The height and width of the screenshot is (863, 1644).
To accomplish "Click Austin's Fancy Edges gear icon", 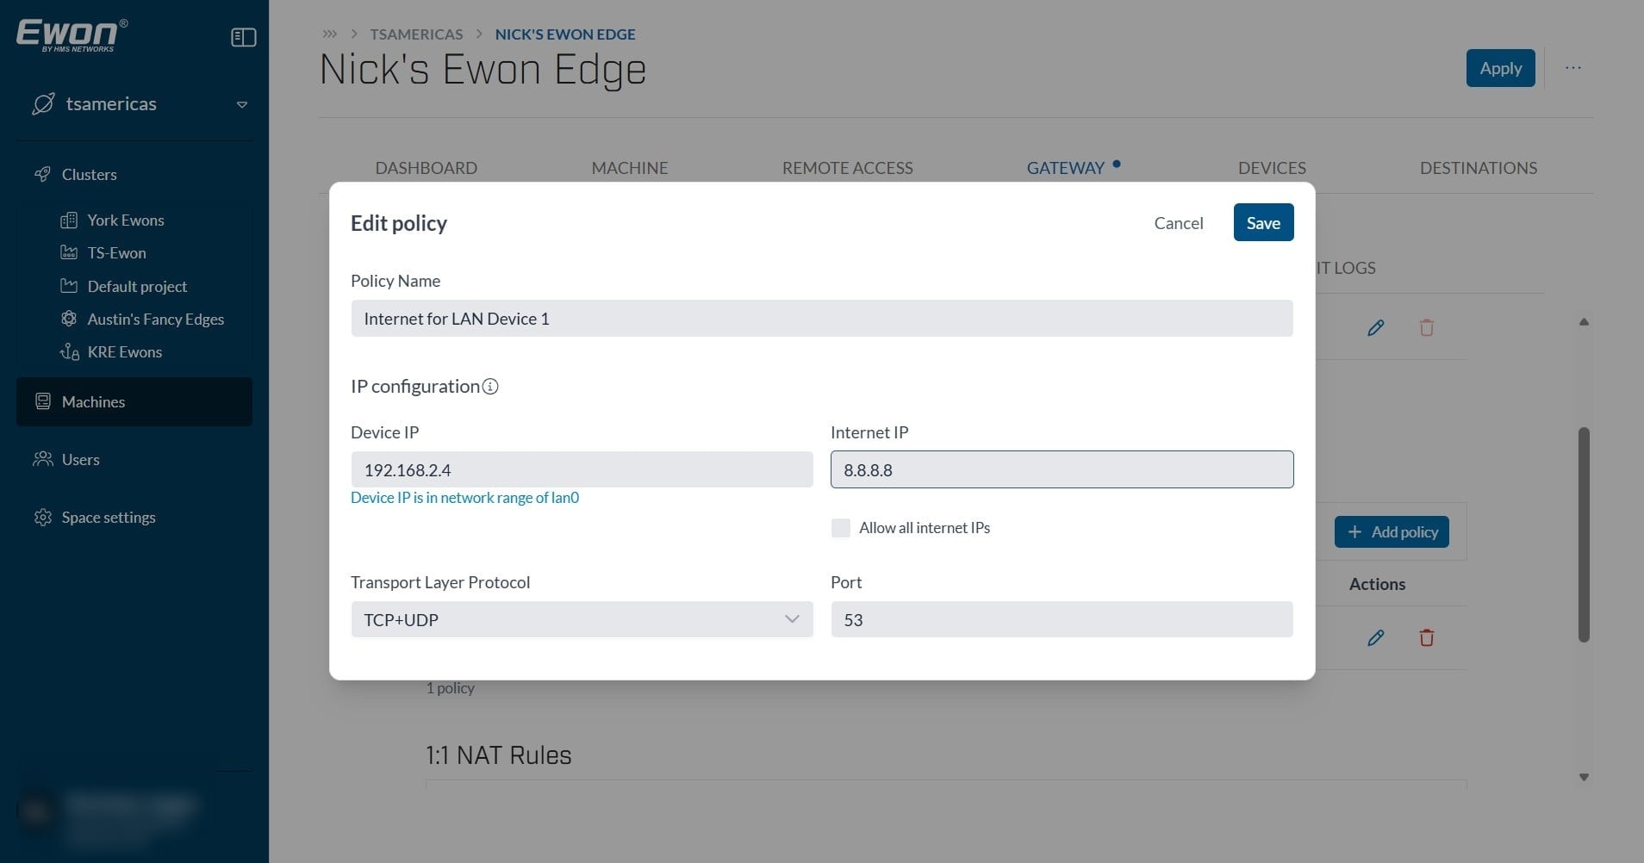I will coord(69,319).
